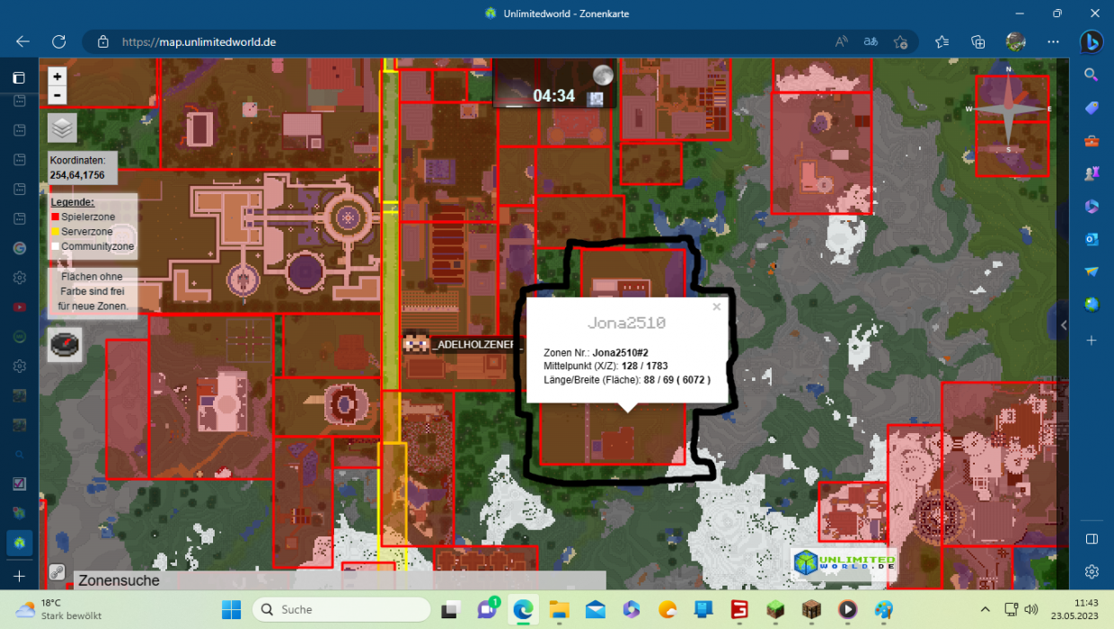Switch to the YouTube vertical tab

point(19,307)
